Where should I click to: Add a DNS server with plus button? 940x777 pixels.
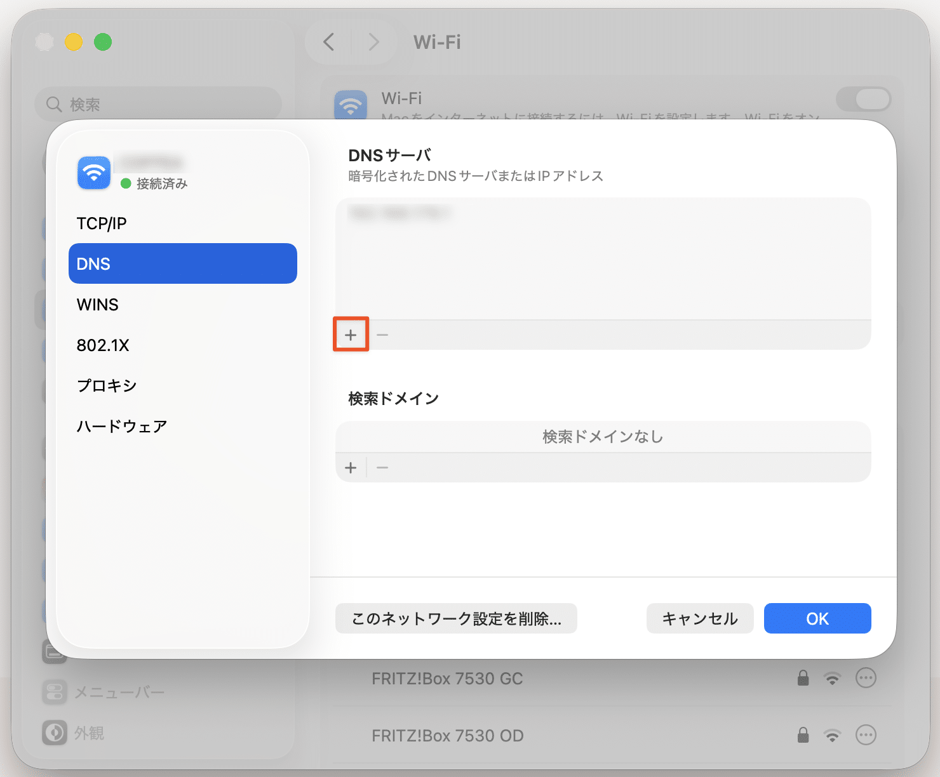(x=351, y=335)
